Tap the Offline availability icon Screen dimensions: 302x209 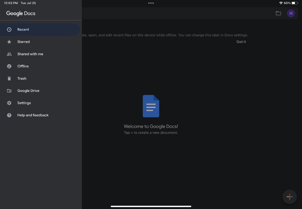(9, 66)
